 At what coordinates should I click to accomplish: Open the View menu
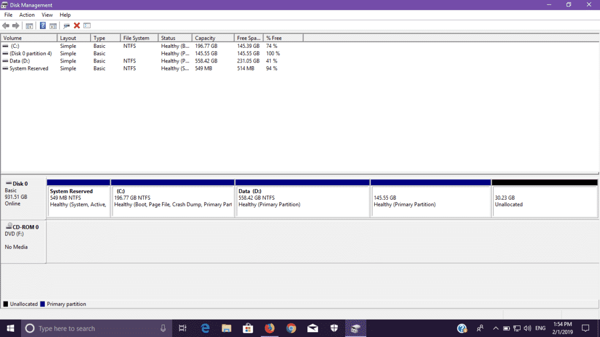point(47,15)
